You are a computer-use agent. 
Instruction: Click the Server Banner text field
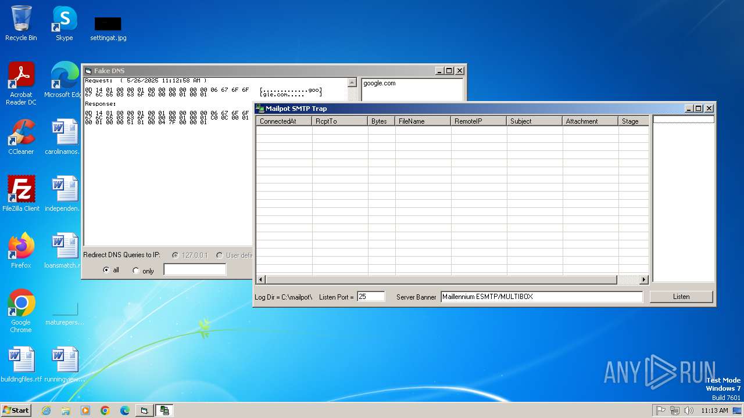point(542,297)
